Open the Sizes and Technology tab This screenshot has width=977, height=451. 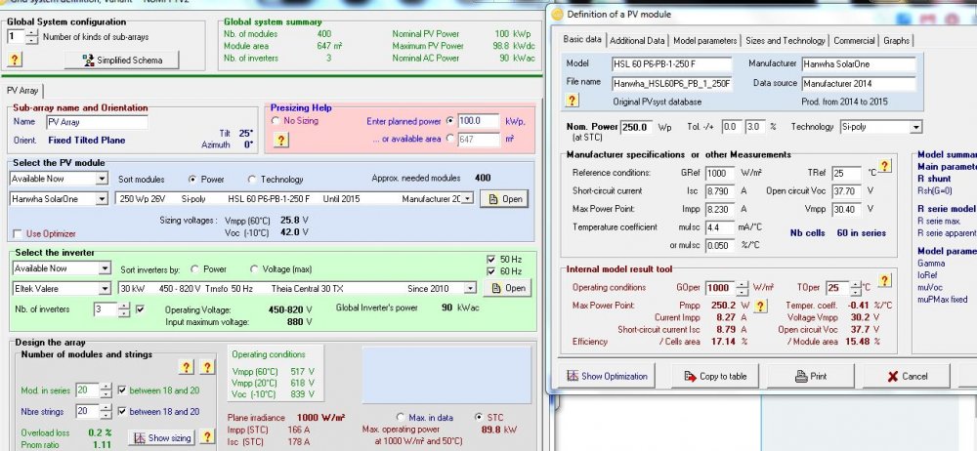[785, 40]
